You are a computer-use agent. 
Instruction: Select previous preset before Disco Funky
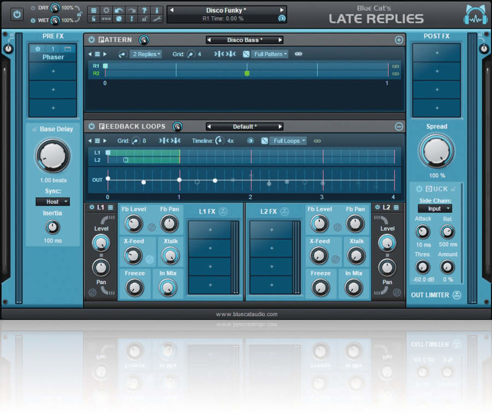pyautogui.click(x=172, y=10)
